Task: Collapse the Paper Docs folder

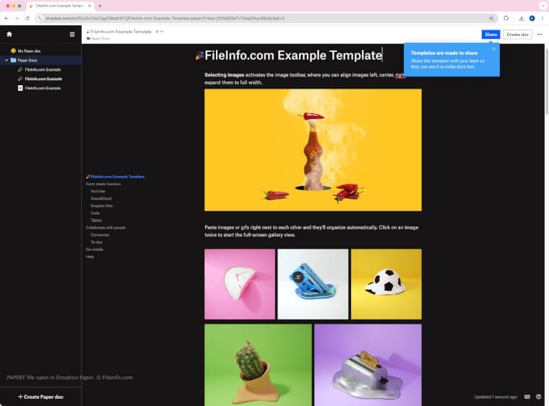Action: click(6, 61)
